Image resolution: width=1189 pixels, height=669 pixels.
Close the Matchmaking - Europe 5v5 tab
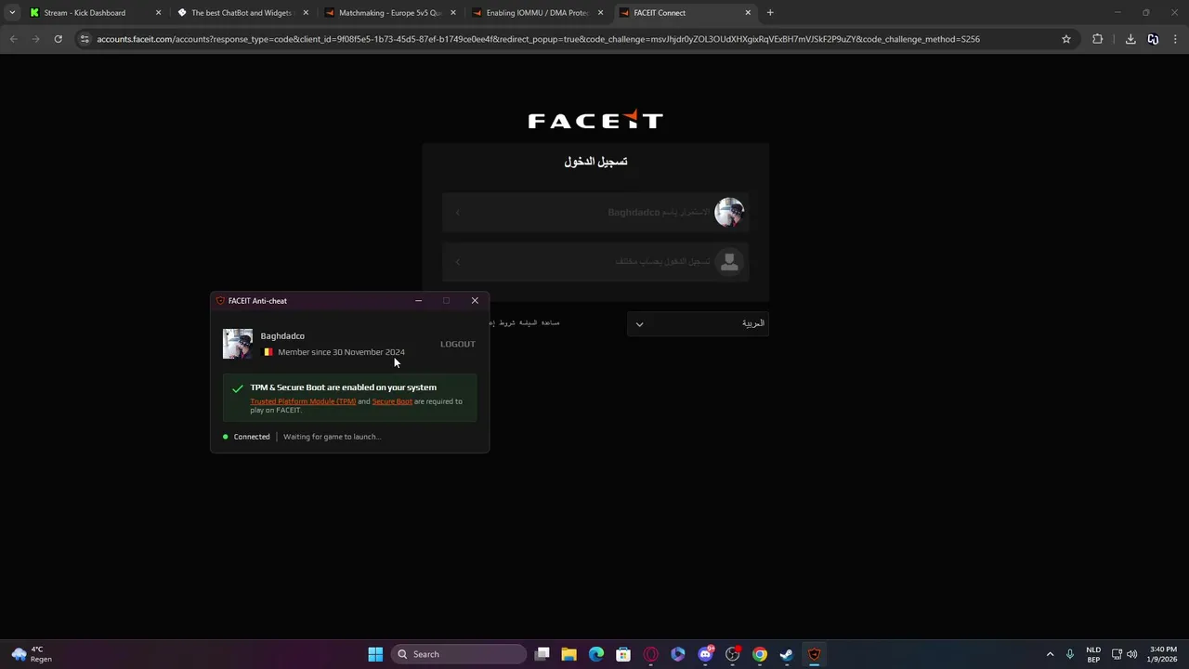coord(453,13)
